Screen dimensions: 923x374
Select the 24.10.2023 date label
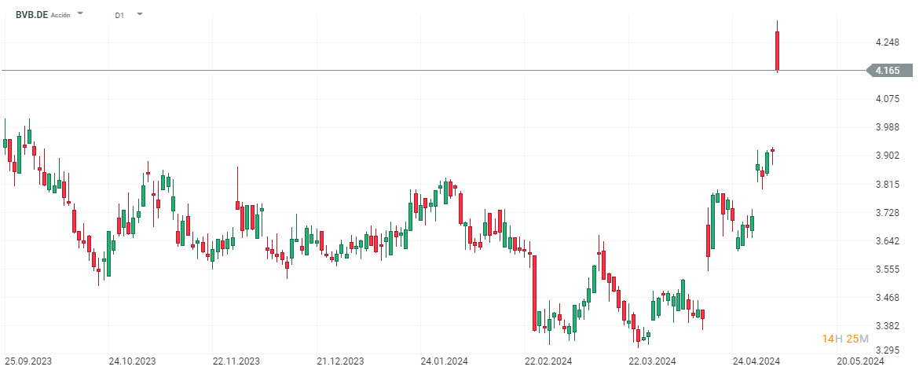pos(132,361)
